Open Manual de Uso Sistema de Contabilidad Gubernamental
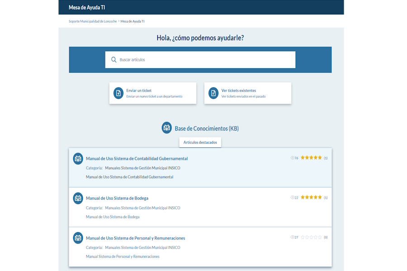Screen dimensions: 407x271 click(137, 159)
